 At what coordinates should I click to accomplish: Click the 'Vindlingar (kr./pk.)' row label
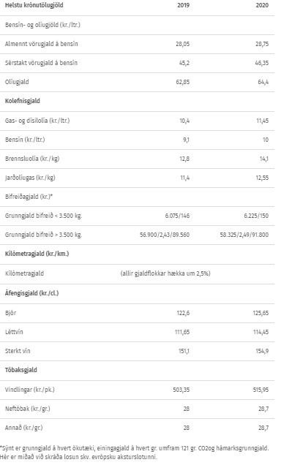[30, 390]
